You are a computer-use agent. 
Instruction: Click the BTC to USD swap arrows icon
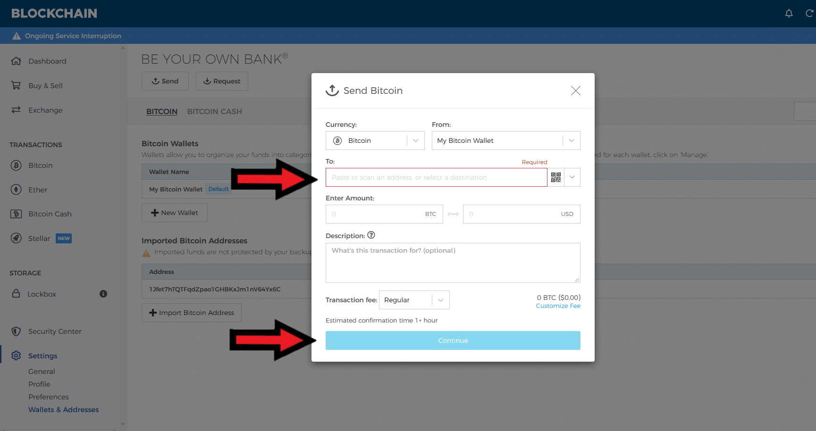point(453,214)
